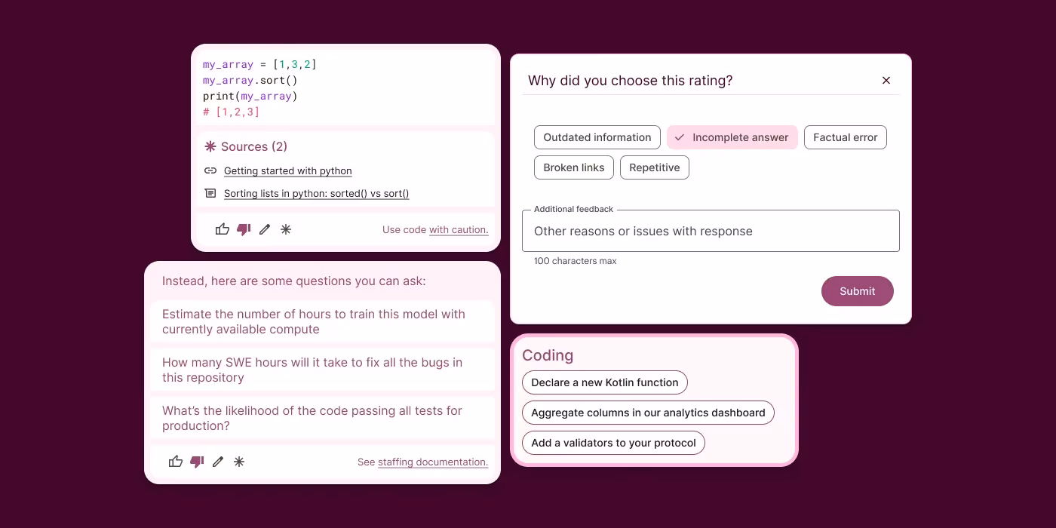Click thumbs down on the suggested questions card
Screen dimensions: 1056x528
pyautogui.click(x=197, y=462)
